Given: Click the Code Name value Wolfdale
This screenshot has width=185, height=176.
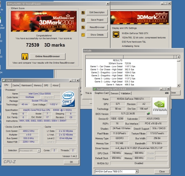Looking at the screenshot, I should click(30, 97).
